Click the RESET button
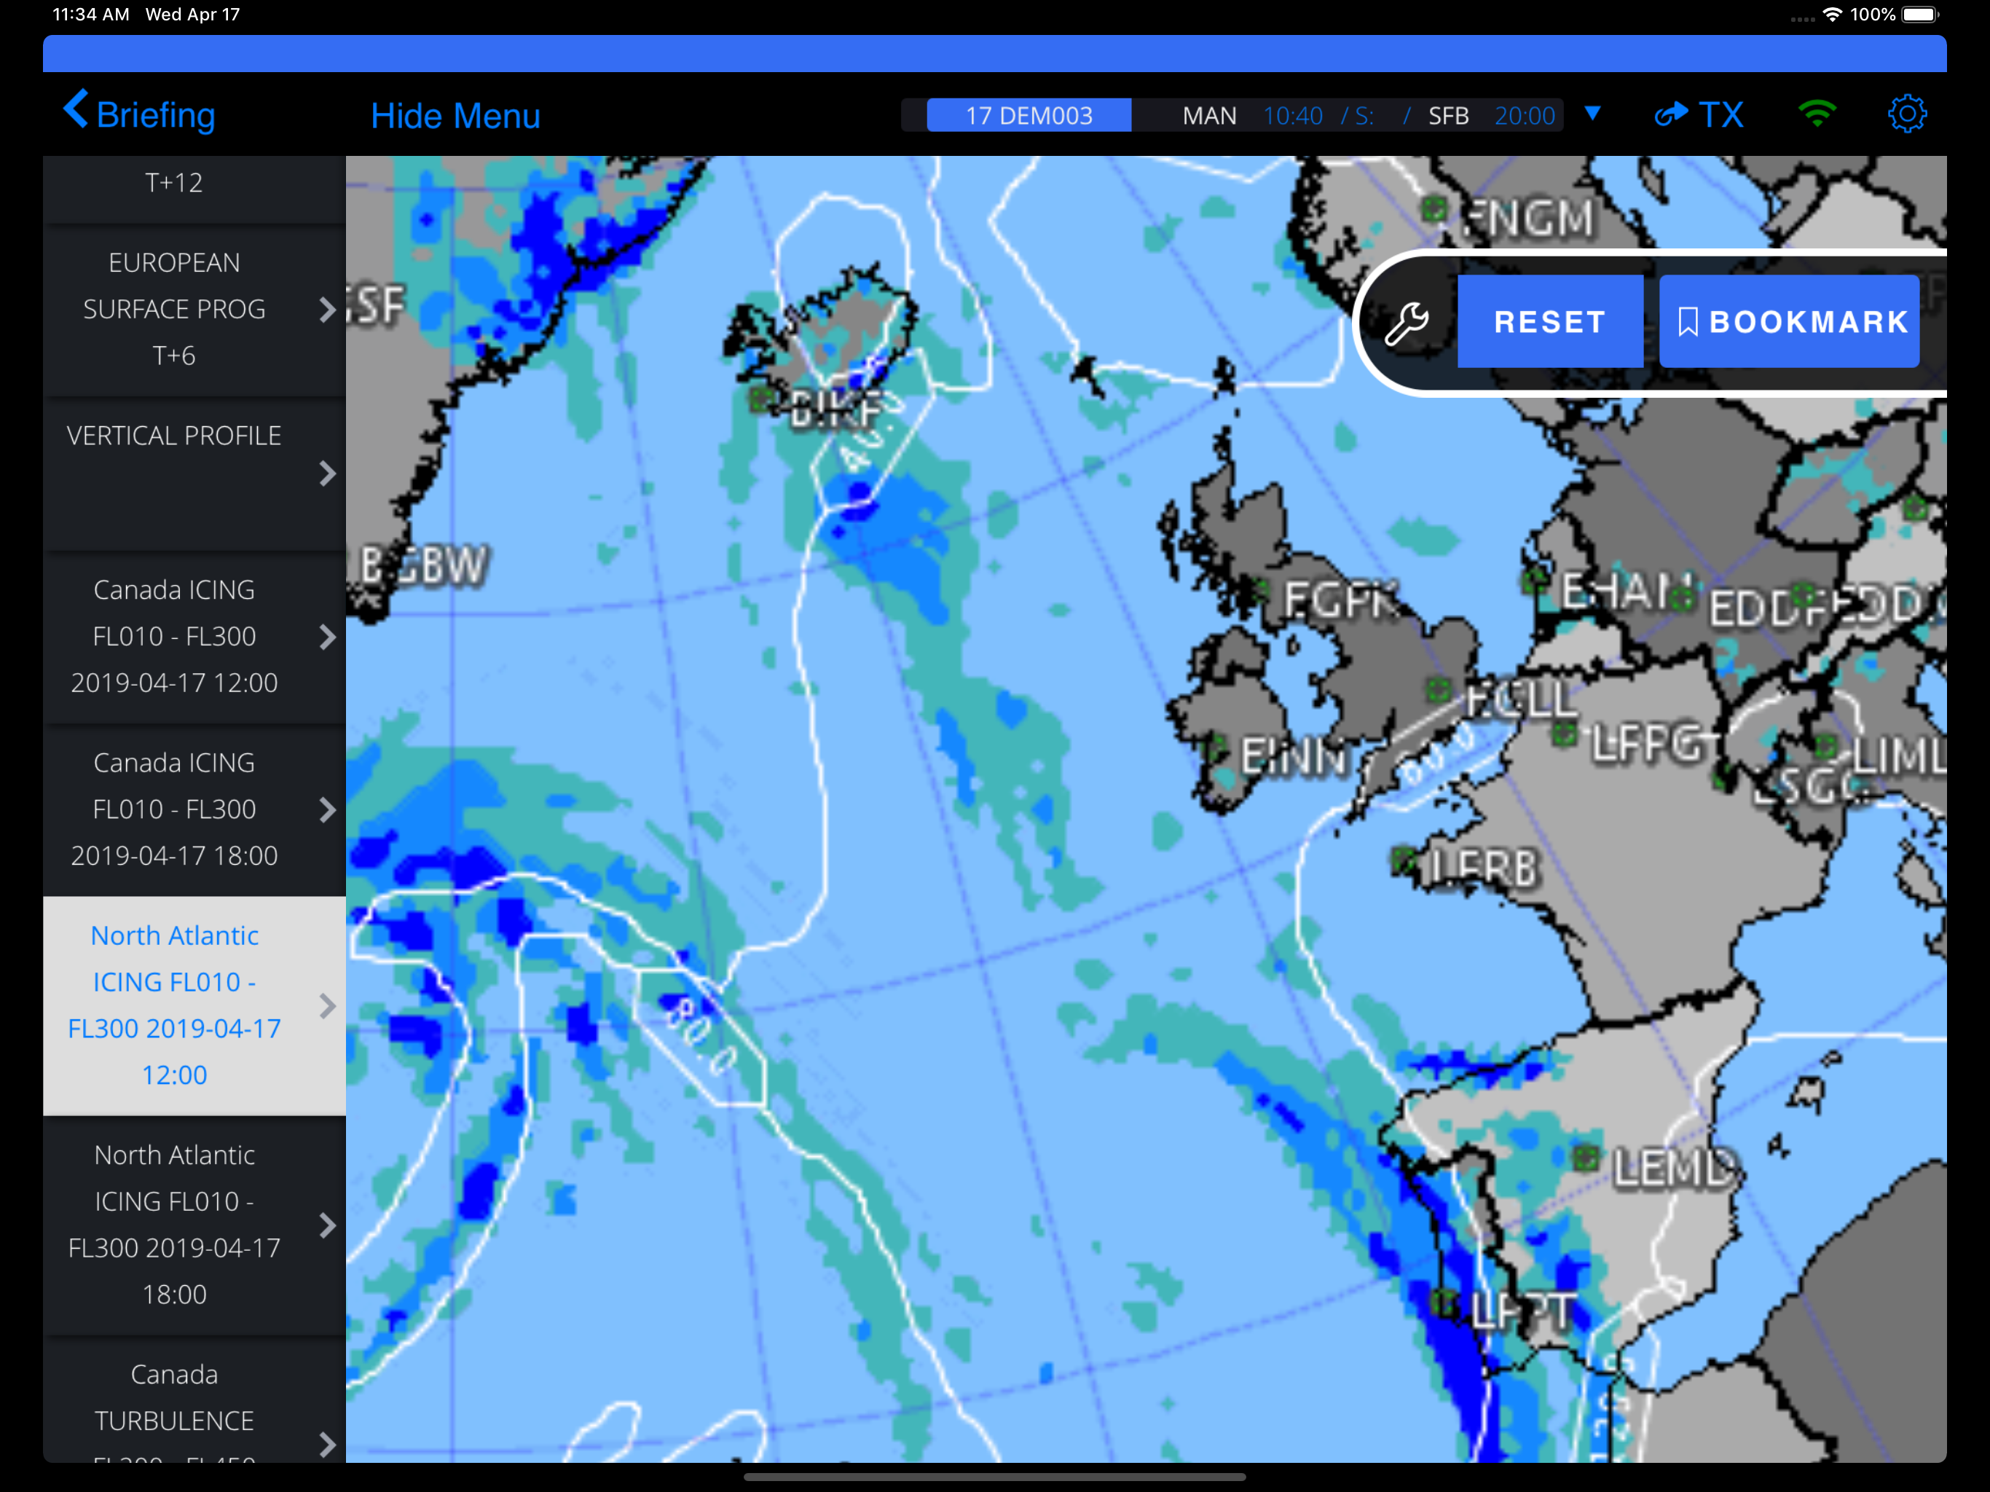 pos(1549,321)
